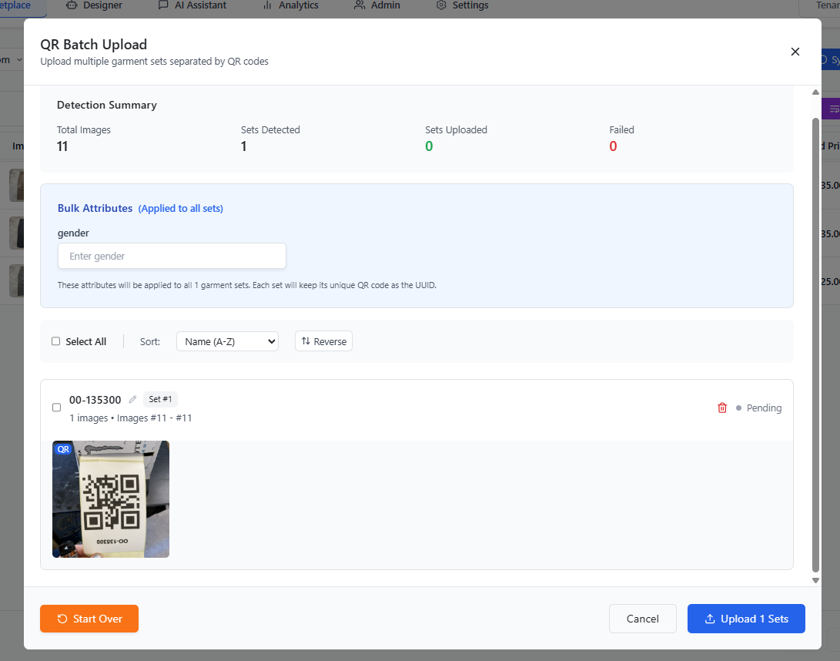This screenshot has height=661, width=840.
Task: Click the Admin people icon in the top bar
Action: 360,5
